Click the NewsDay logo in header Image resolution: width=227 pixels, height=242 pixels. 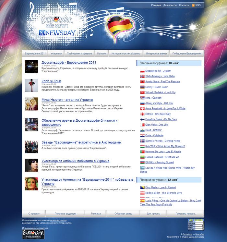[x=57, y=33]
